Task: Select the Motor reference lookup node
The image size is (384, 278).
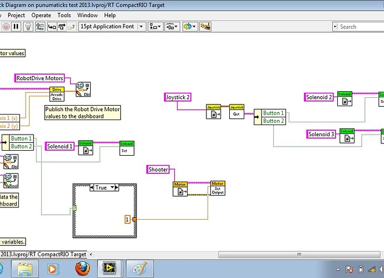Action: (x=180, y=189)
